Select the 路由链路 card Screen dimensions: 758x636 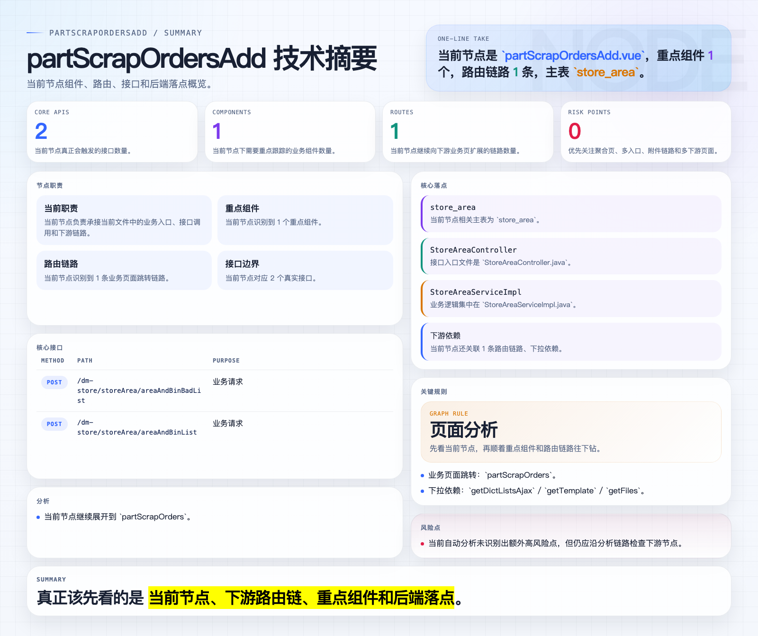124,270
